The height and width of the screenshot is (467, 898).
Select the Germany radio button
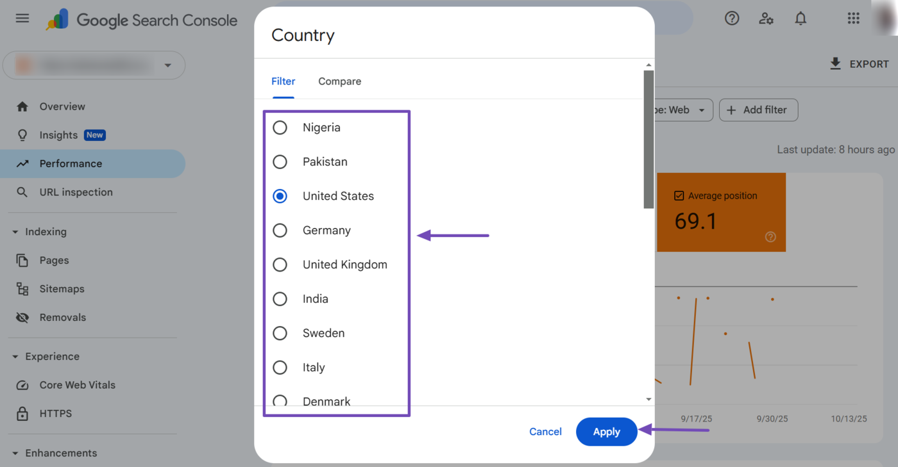[x=280, y=231]
